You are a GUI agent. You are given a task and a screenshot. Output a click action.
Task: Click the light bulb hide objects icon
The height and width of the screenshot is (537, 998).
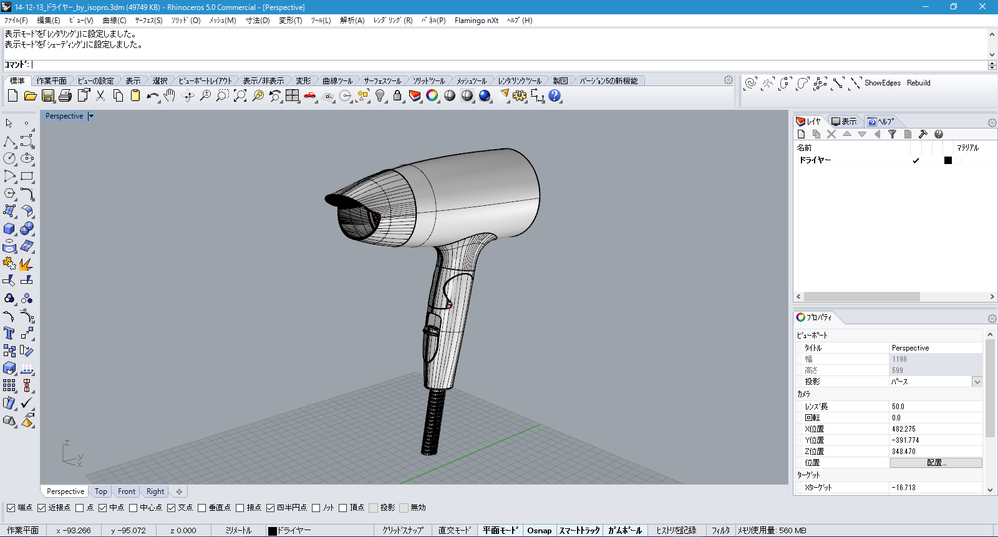coord(380,96)
